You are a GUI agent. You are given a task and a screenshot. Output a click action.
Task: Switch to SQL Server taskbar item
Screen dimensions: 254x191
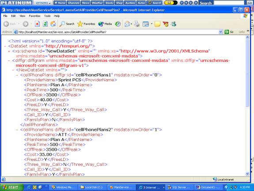179,187
